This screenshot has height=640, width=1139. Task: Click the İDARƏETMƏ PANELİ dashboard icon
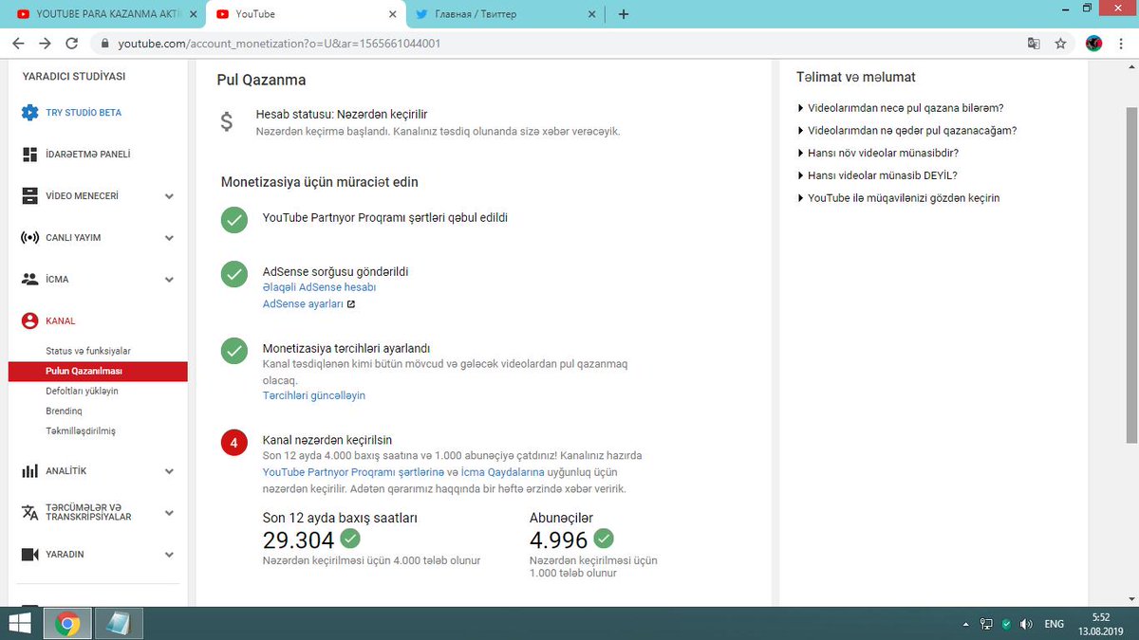tap(29, 155)
